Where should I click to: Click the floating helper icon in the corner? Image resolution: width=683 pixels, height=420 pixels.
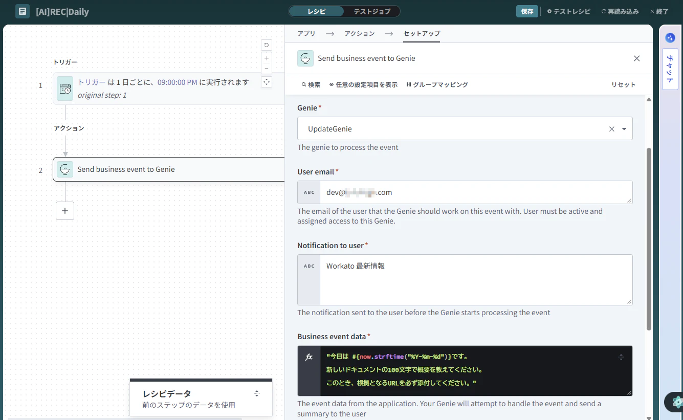pyautogui.click(x=675, y=402)
